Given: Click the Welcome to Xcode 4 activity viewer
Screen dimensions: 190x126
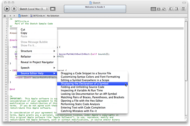Looking at the screenshot, I should 95,9.
